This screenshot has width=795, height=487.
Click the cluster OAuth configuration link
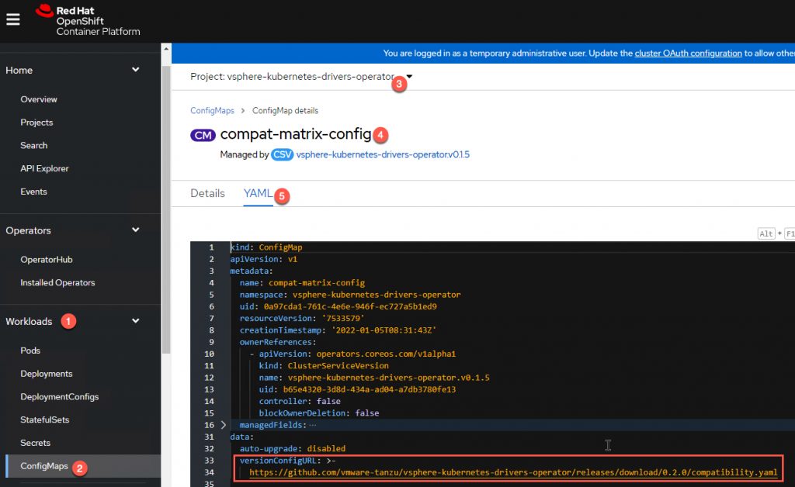coord(690,54)
